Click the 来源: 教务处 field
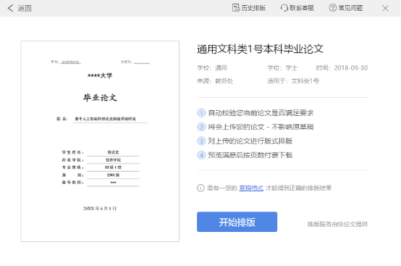 pyautogui.click(x=215, y=81)
